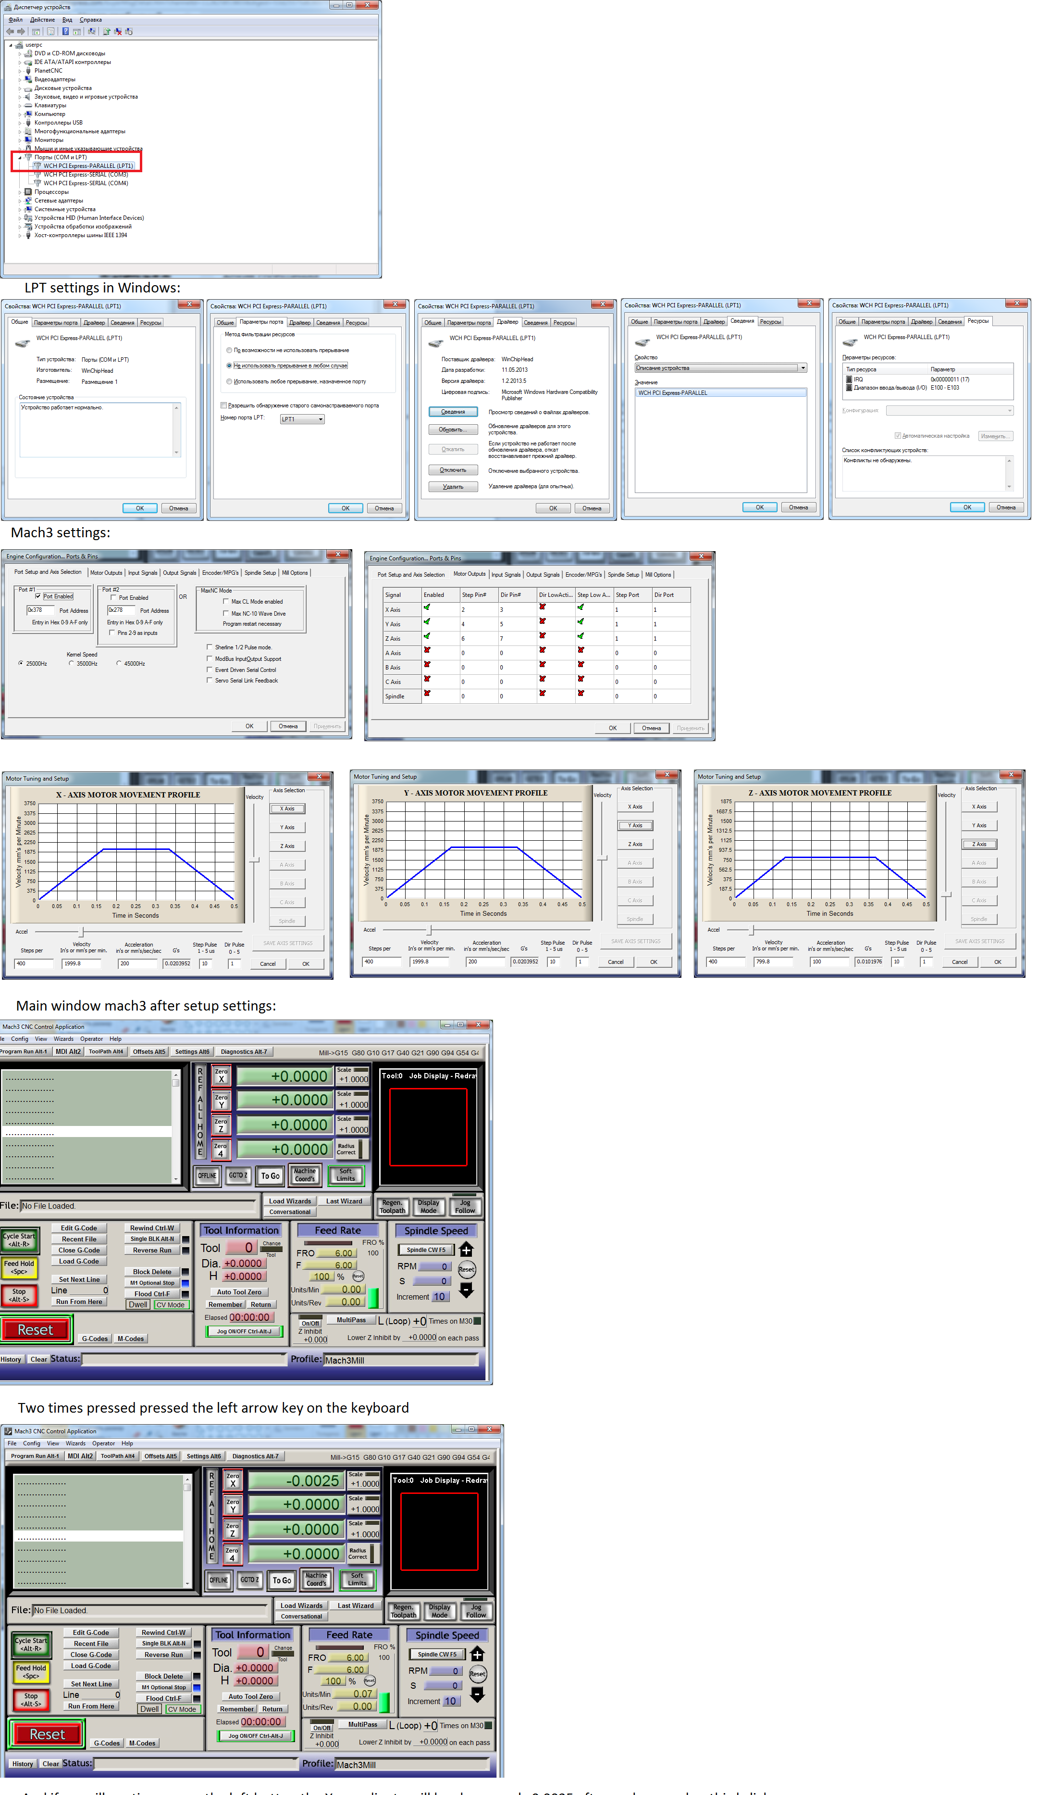1038x1795 pixels.
Task: Click the scan for hardware changes icon
Action: point(92,31)
